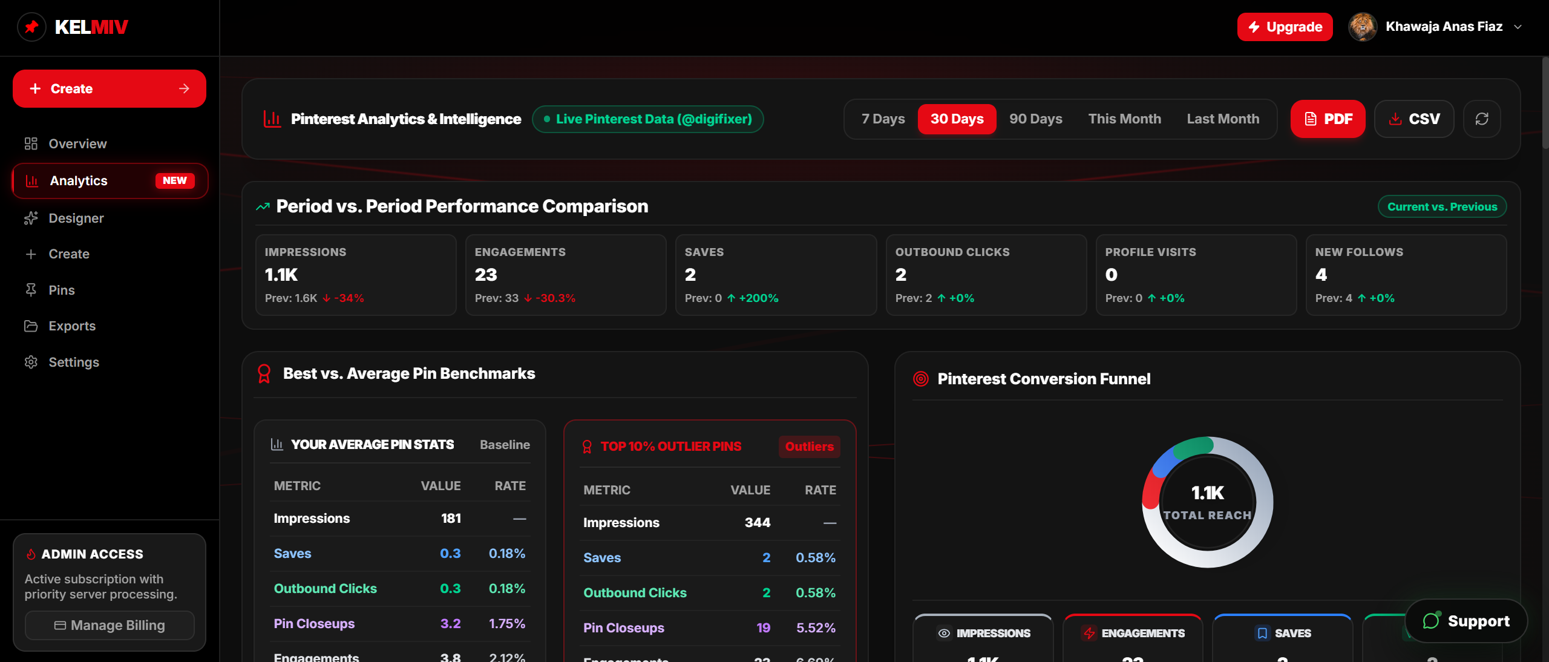Click the Outliers badge
Image resolution: width=1549 pixels, height=662 pixels.
[x=810, y=447]
